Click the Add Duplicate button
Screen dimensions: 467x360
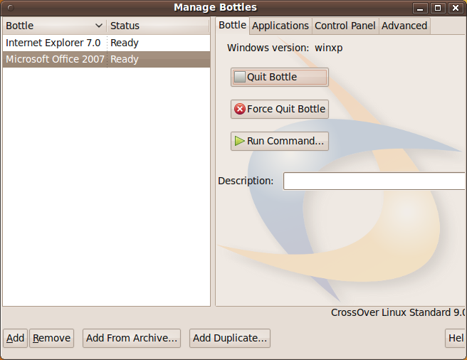click(x=230, y=338)
